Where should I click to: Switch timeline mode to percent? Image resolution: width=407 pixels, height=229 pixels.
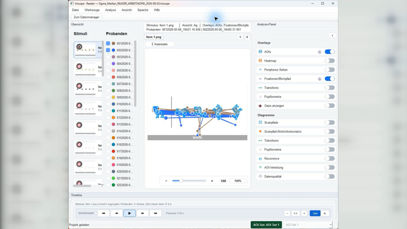tap(325, 213)
